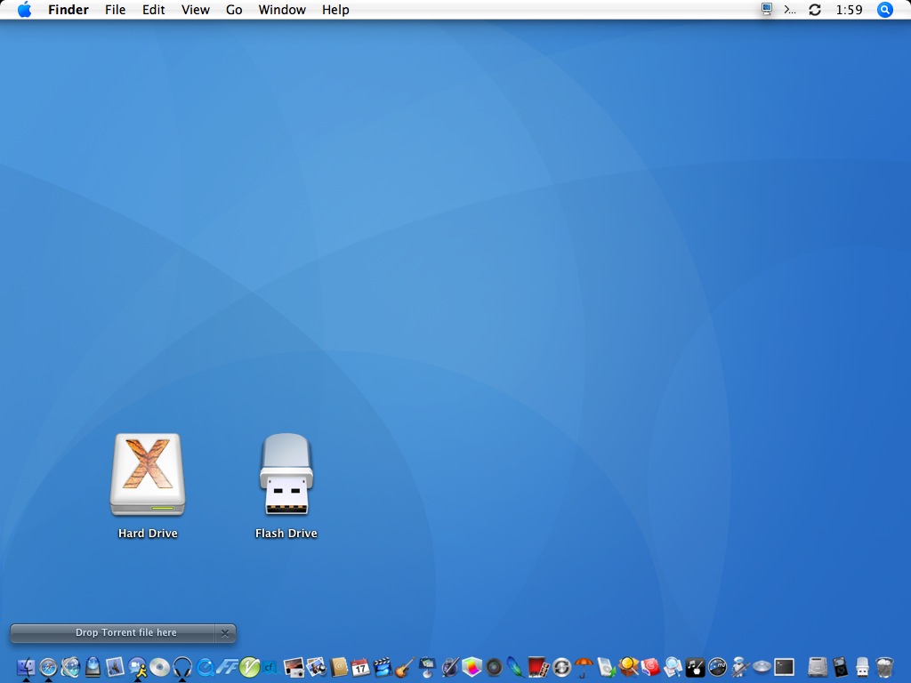Open iCal calendar showing 17
911x683 pixels.
[x=360, y=667]
